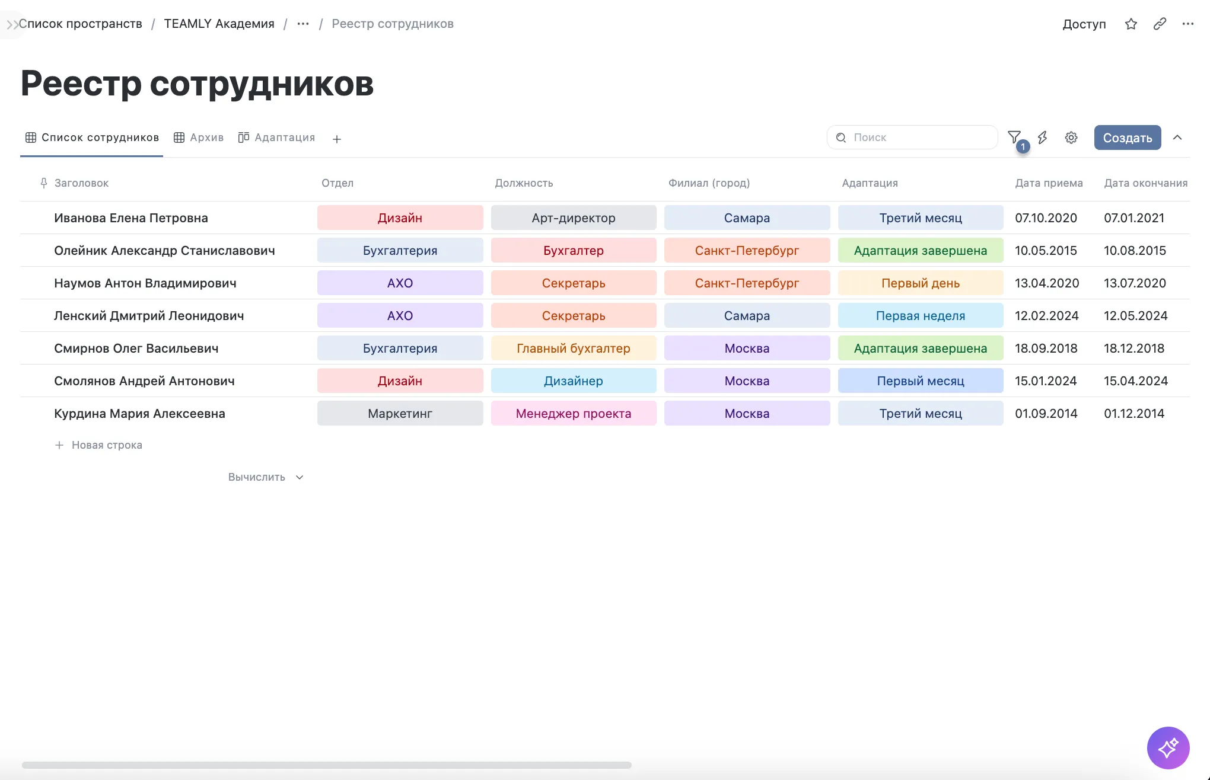
Task: Open Должность column header menu
Action: pyautogui.click(x=524, y=183)
